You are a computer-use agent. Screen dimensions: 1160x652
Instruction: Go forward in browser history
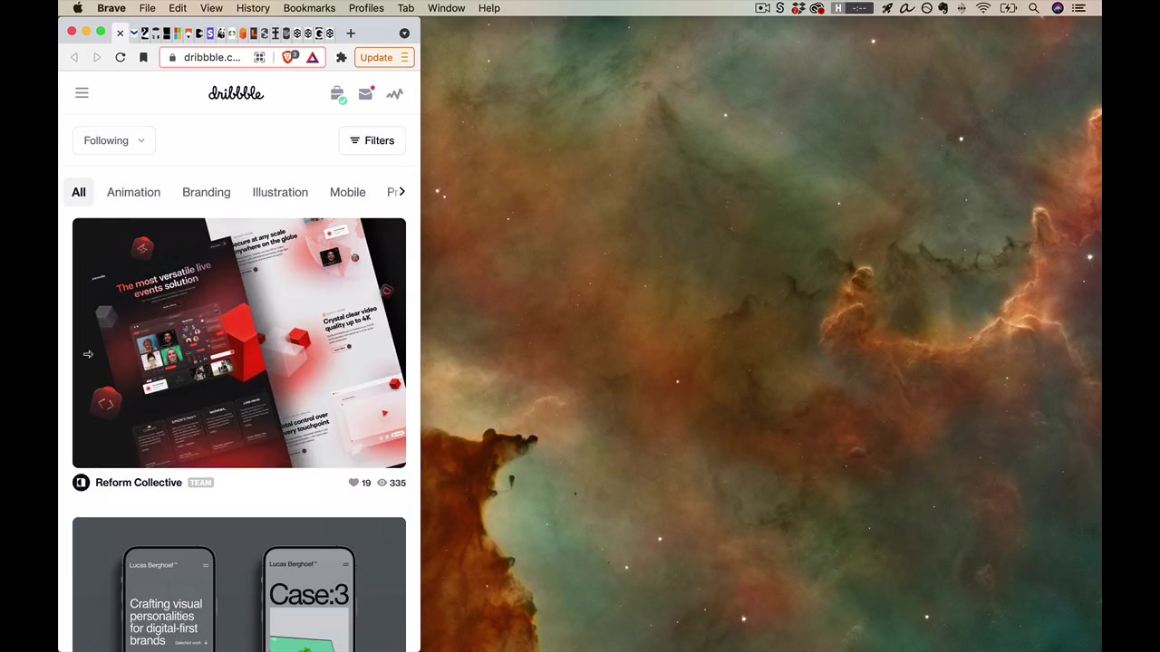click(x=97, y=57)
